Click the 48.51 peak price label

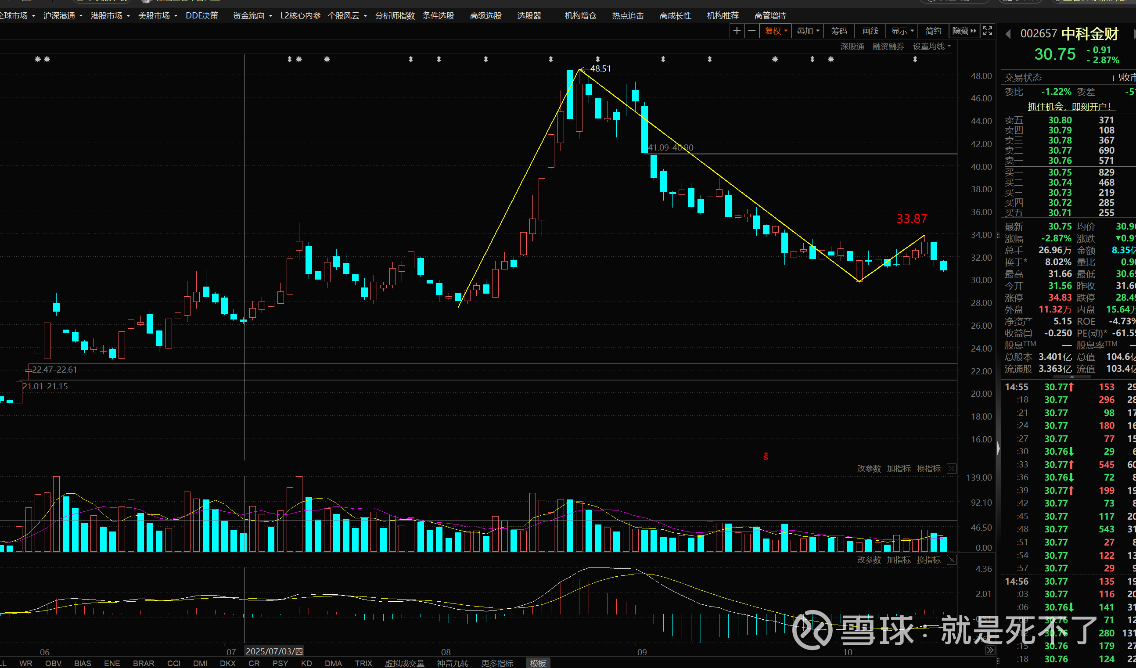pos(600,68)
